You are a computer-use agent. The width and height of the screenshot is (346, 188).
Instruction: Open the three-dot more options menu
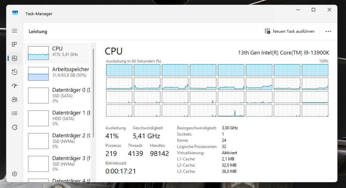pos(328,31)
